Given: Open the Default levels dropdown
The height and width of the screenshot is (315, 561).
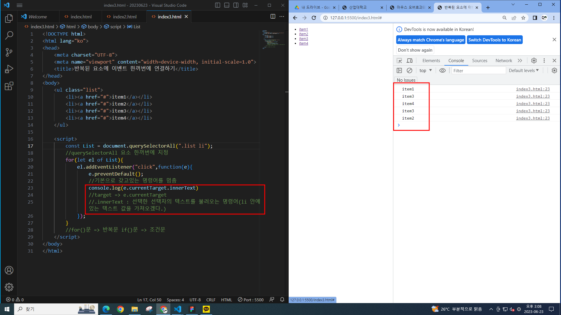Looking at the screenshot, I should [524, 71].
